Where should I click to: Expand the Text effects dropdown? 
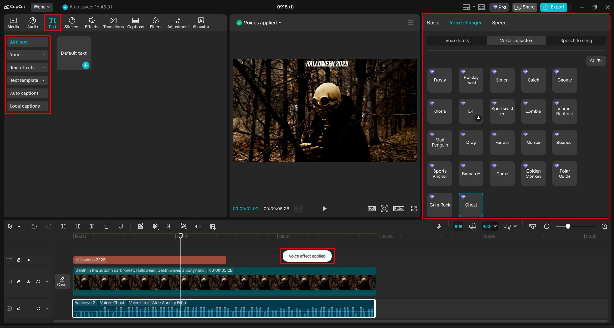pyautogui.click(x=27, y=67)
